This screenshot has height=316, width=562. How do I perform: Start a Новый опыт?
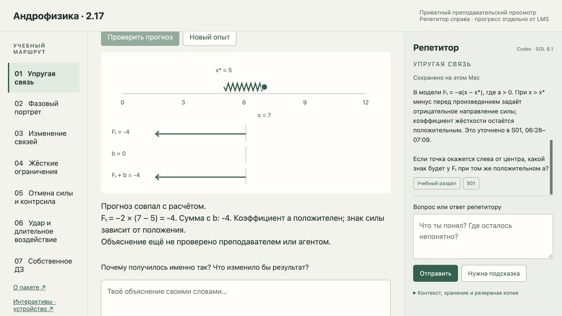click(209, 37)
